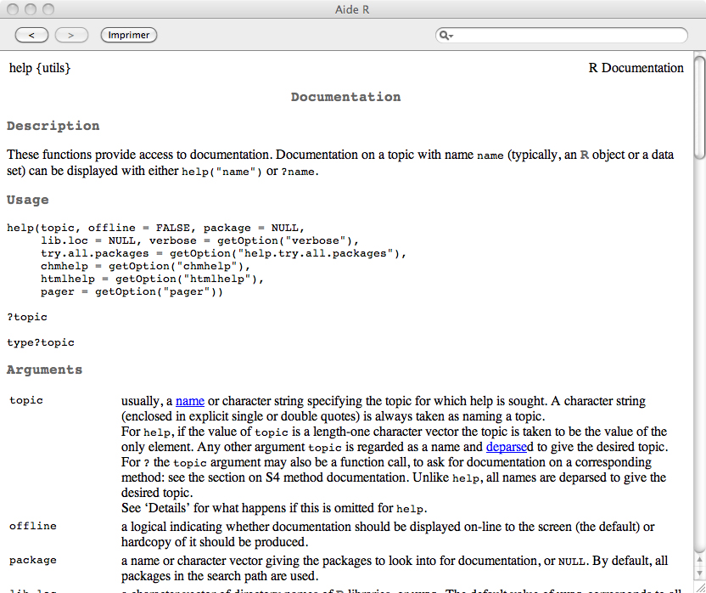Screen dimensions: 706x593
Task: Go forward with the '>' button
Action: tap(71, 35)
